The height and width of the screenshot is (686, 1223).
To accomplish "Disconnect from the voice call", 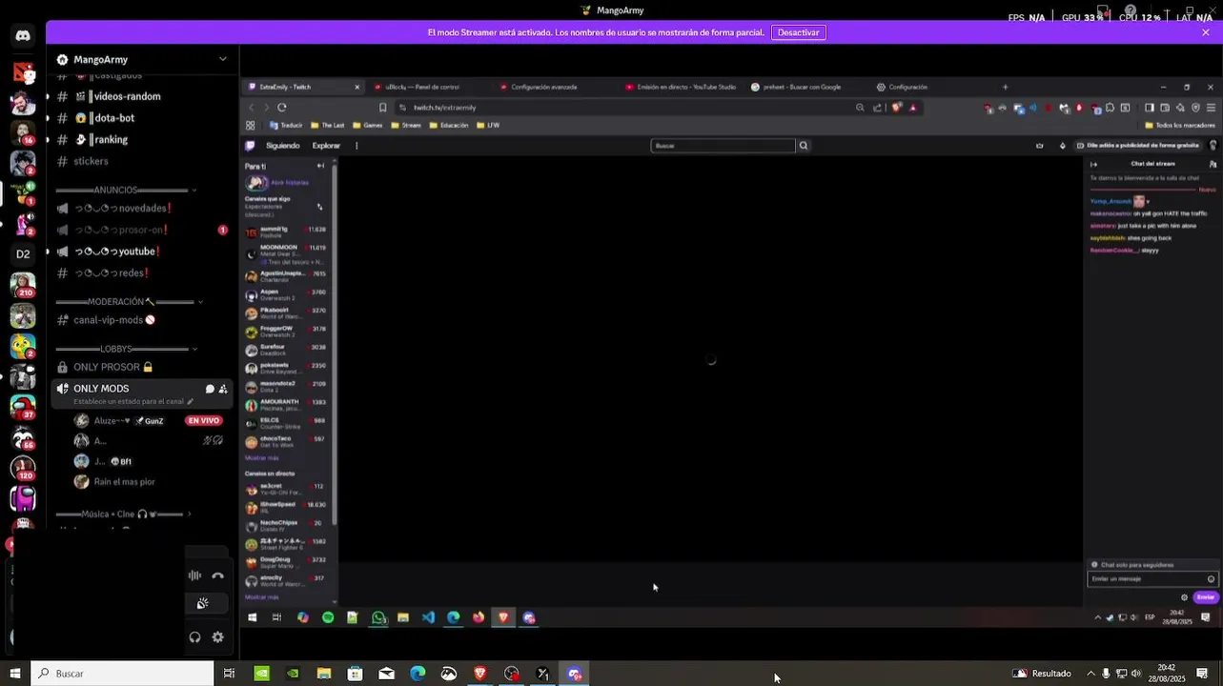I will point(217,575).
